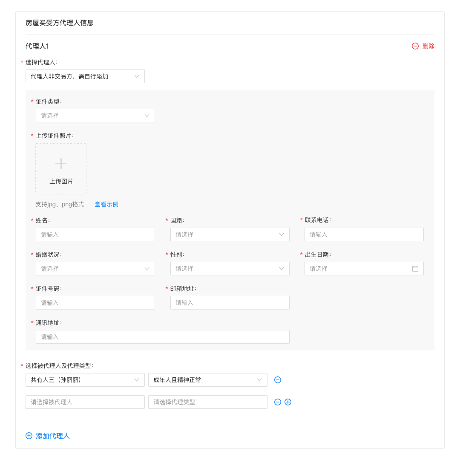
Task: Open the 查看示例 link
Action: click(x=106, y=204)
